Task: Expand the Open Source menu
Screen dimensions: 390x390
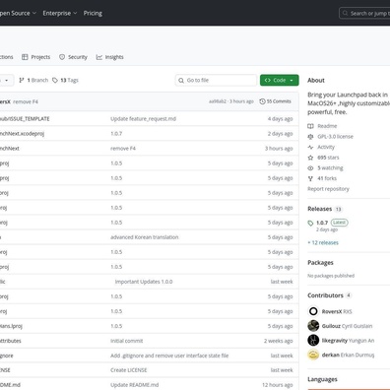Action: [17, 13]
